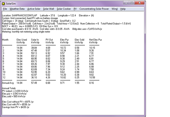Click the Net Elec Pur column header
170x117 pixels.
pos(96,40)
